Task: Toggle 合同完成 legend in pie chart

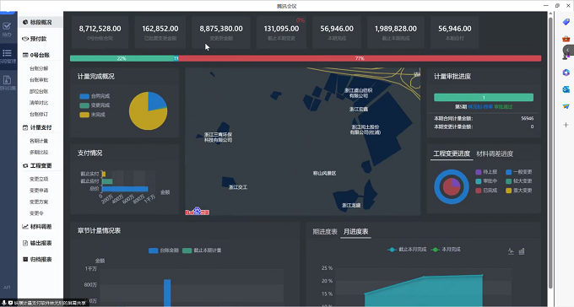Action: (95, 96)
